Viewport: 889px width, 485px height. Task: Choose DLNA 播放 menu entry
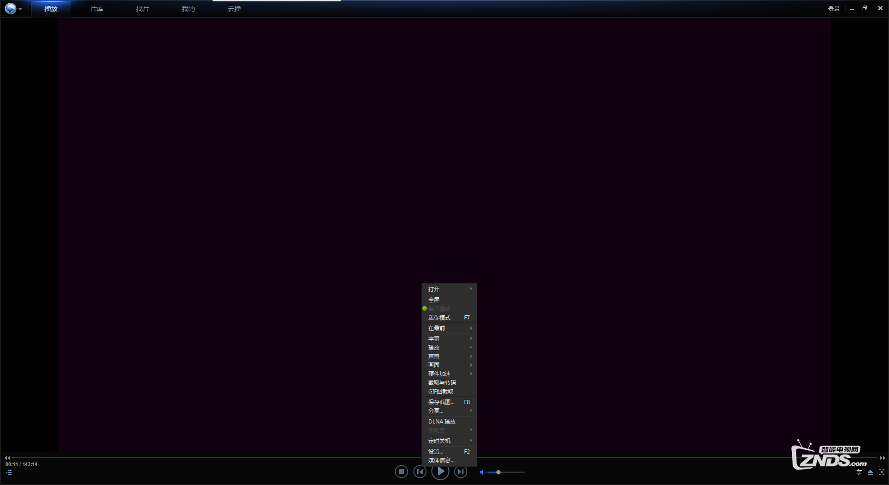[449, 422]
